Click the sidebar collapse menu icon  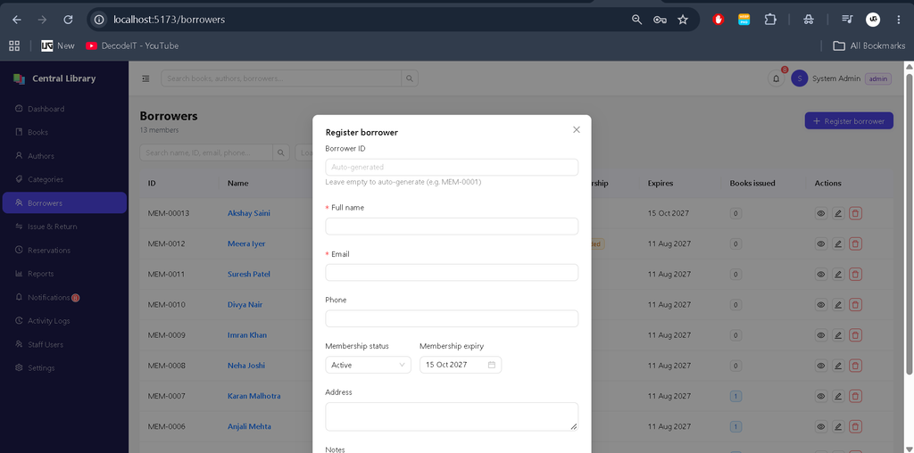point(145,78)
